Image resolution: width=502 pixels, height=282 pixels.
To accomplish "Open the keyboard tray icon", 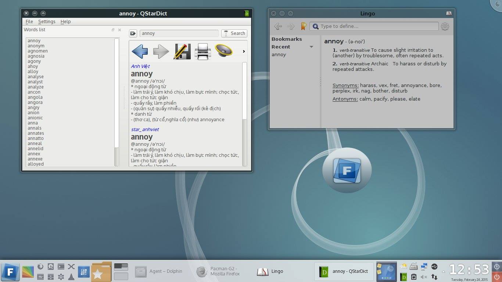I will [x=414, y=267].
